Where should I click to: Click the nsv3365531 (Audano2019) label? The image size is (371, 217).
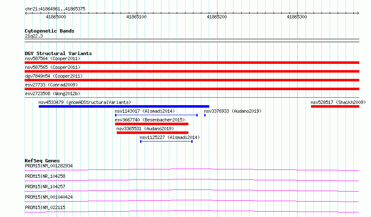[145, 129]
